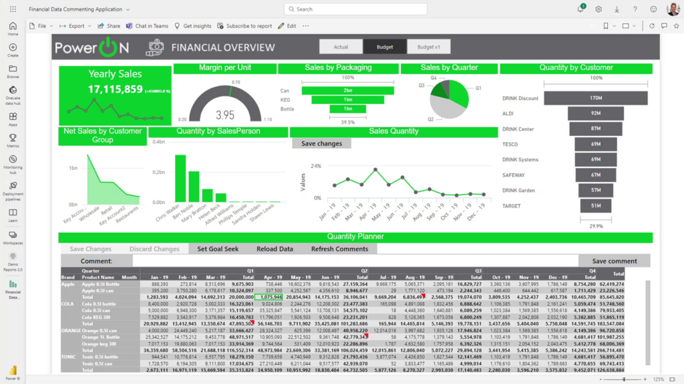Open Metrics trophy icon
Viewport: 684px width, 384px height.
[13, 141]
